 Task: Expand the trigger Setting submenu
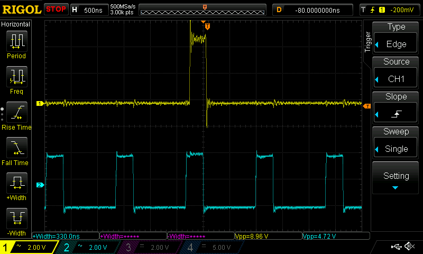click(396, 178)
